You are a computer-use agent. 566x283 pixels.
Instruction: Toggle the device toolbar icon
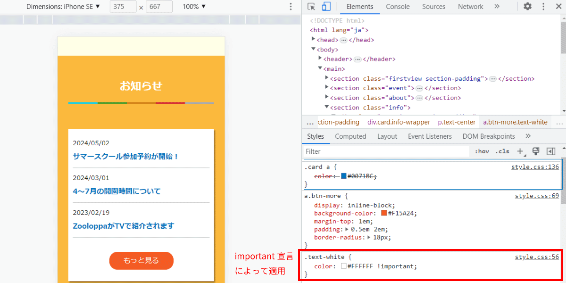tap(326, 7)
